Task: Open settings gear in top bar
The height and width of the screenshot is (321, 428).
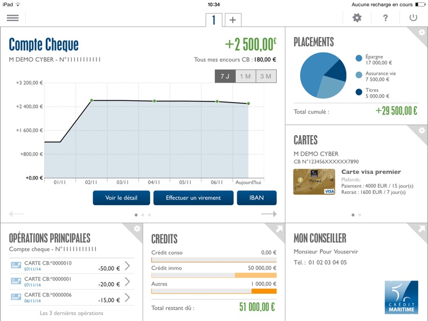Action: point(357,18)
